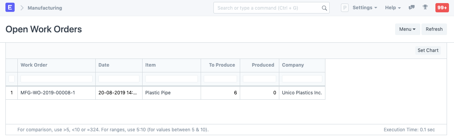
Task: Sort by the Work Order column header
Action: click(34, 65)
